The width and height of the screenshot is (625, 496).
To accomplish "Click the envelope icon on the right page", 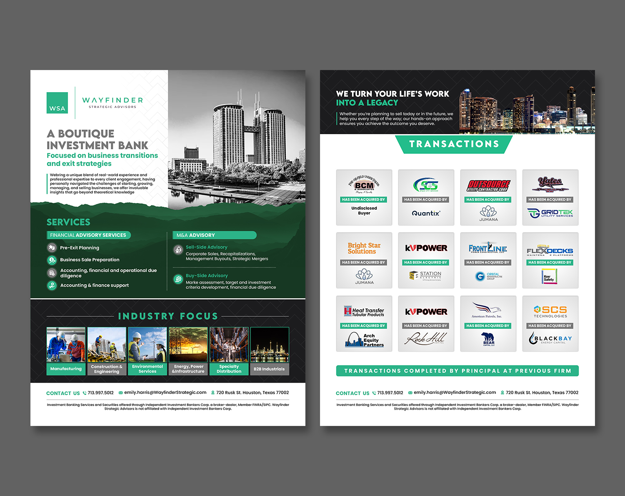I will tap(410, 393).
